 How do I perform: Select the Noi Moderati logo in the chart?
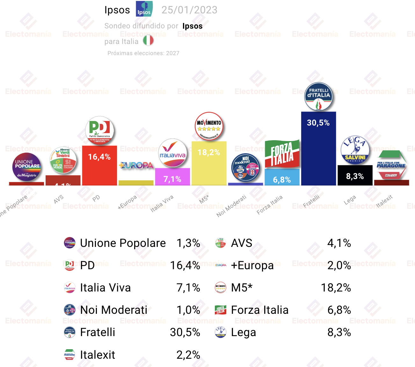coord(245,168)
